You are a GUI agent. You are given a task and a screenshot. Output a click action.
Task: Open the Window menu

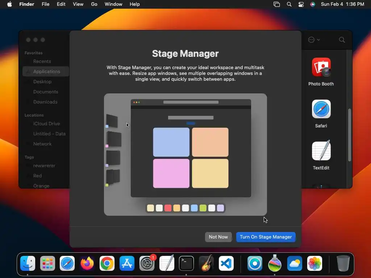pos(113,4)
